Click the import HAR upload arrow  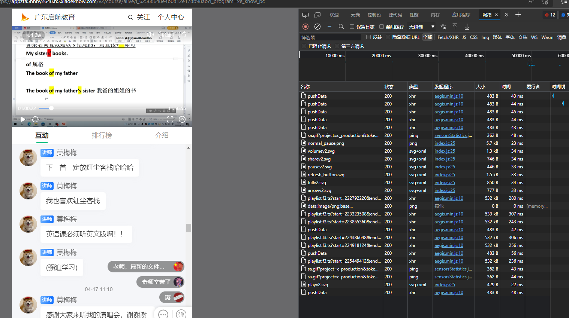pyautogui.click(x=455, y=27)
